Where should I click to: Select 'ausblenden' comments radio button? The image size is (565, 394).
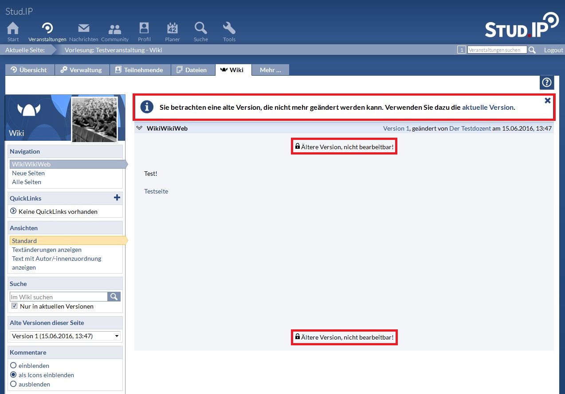point(13,384)
